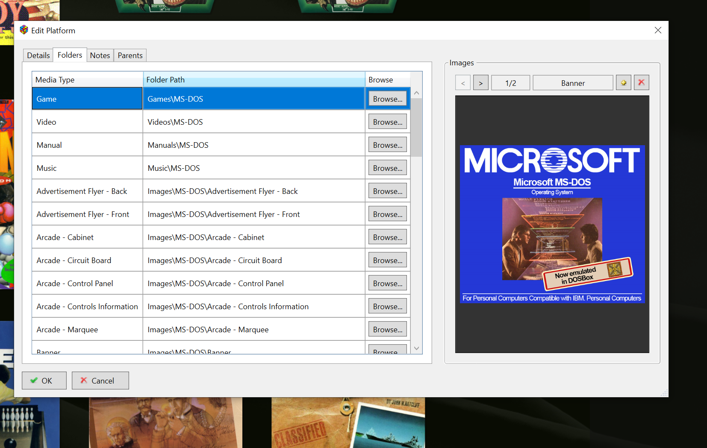The height and width of the screenshot is (448, 707).
Task: Select the Music media type cell
Action: click(87, 168)
